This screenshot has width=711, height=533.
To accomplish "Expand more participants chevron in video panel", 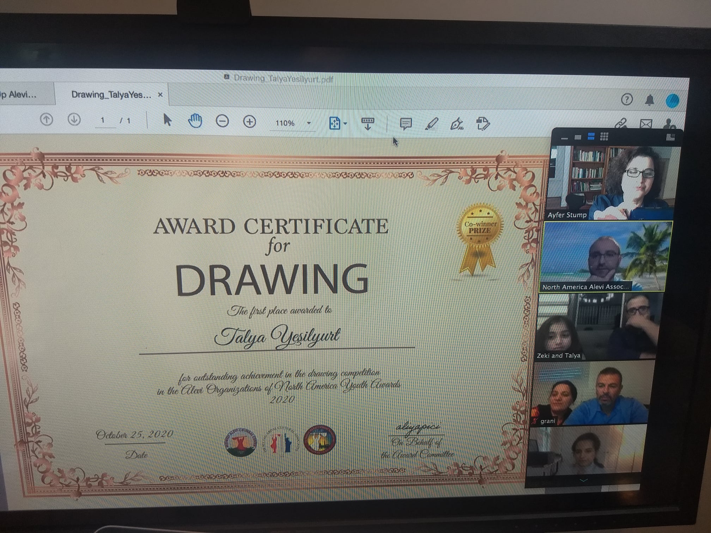I will click(583, 480).
